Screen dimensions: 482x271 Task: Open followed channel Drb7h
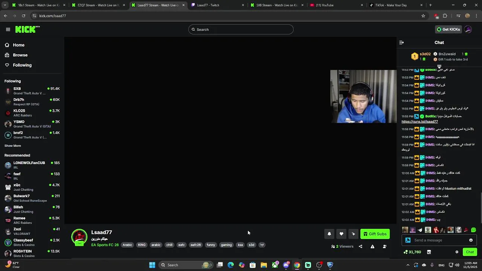pyautogui.click(x=32, y=102)
